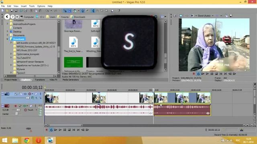This screenshot has height=144, width=257.
Task: Go forward in Explorer navigation
Action: tap(12, 17)
